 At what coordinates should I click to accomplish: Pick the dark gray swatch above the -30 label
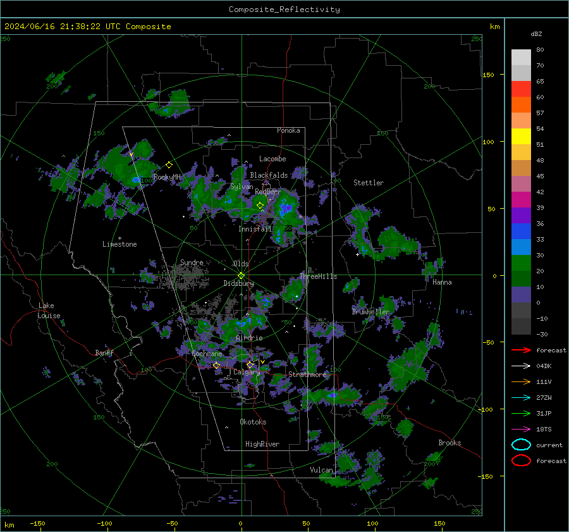[521, 326]
